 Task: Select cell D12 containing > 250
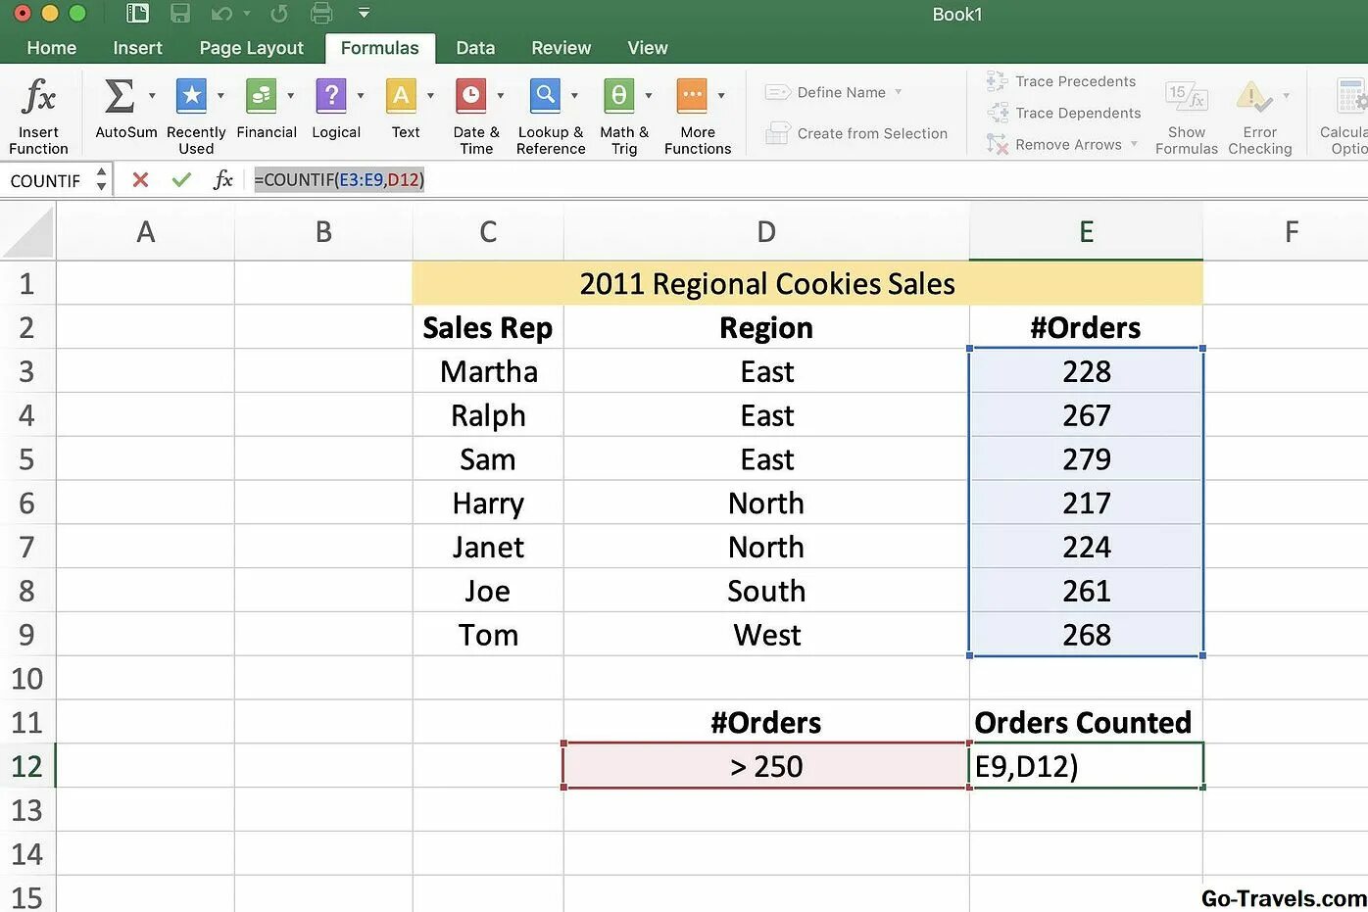click(x=765, y=766)
